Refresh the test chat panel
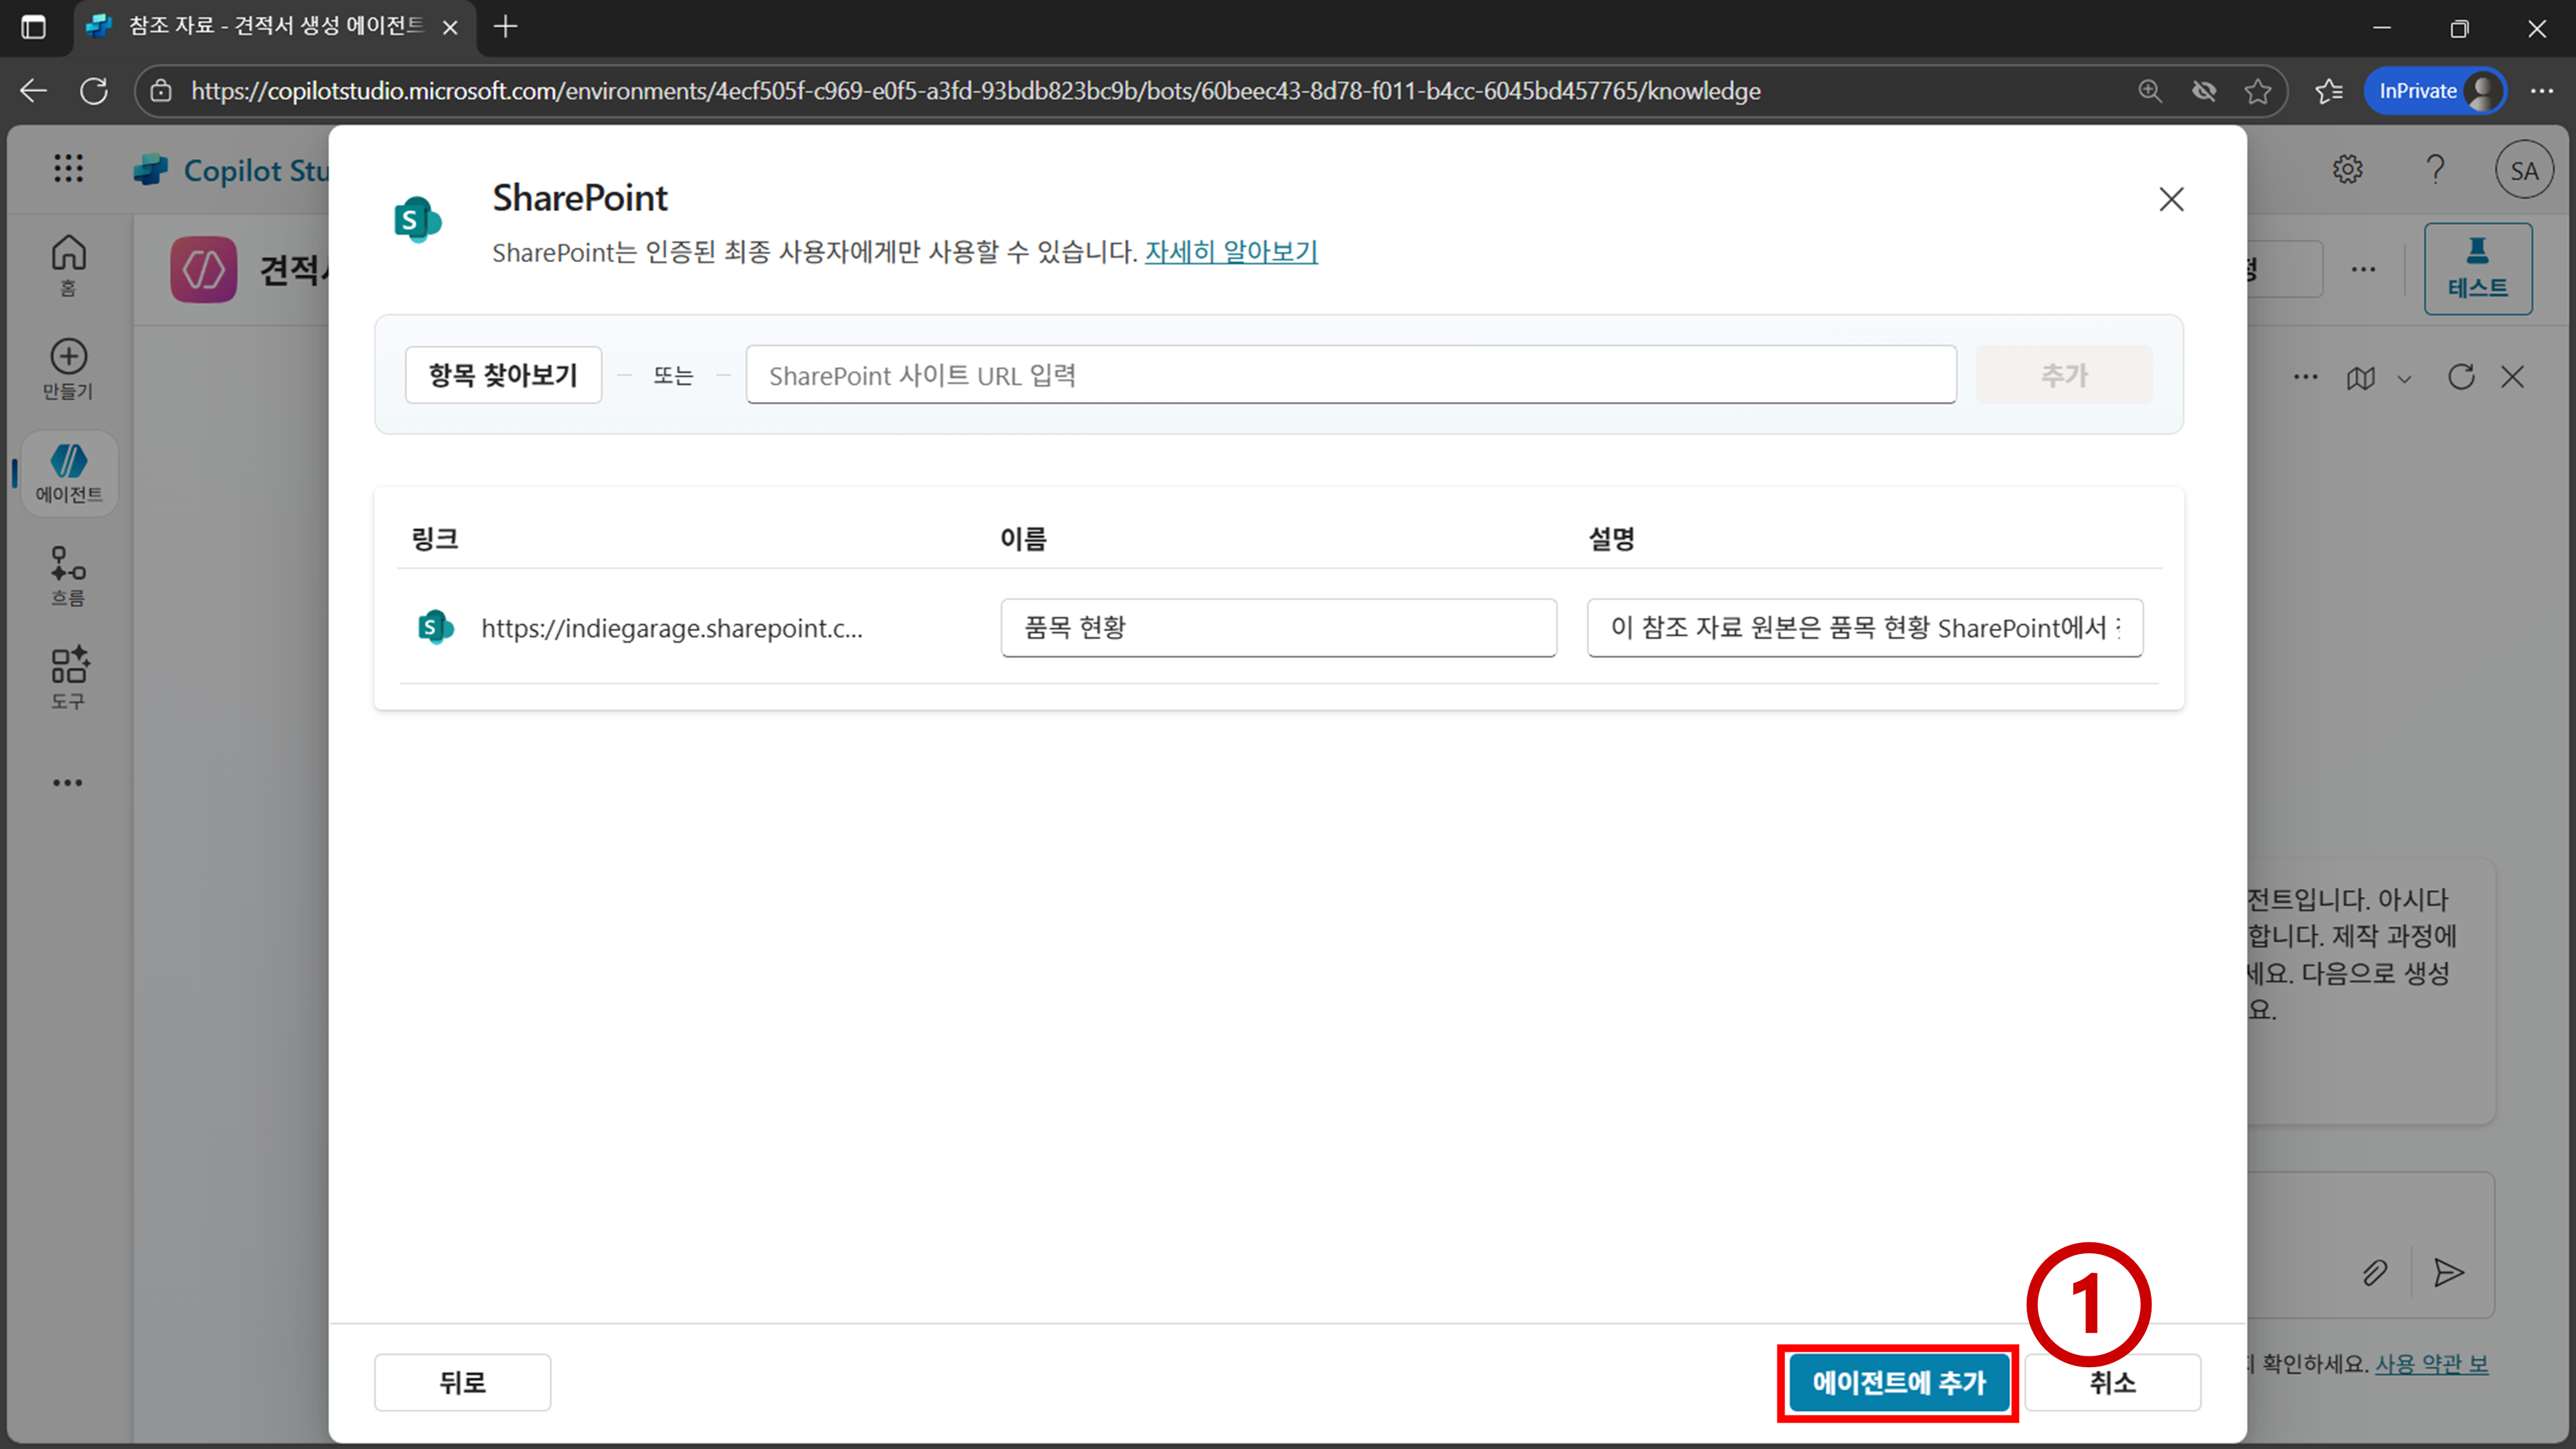 coord(2461,377)
